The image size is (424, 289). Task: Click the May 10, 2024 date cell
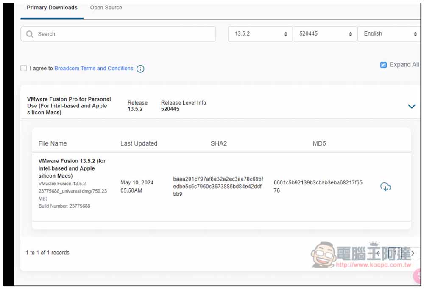(137, 187)
